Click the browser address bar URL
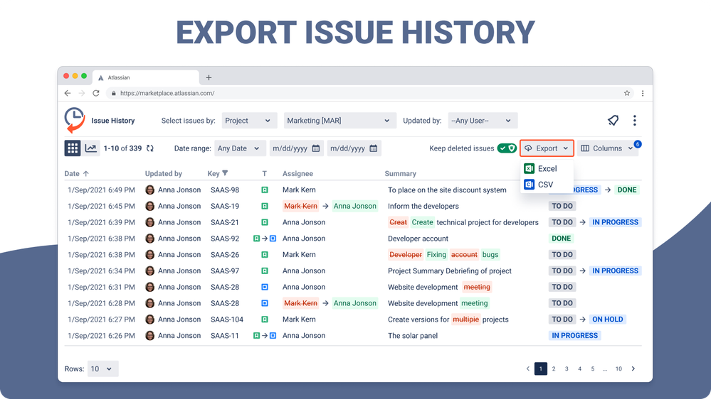The height and width of the screenshot is (399, 711). 167,93
